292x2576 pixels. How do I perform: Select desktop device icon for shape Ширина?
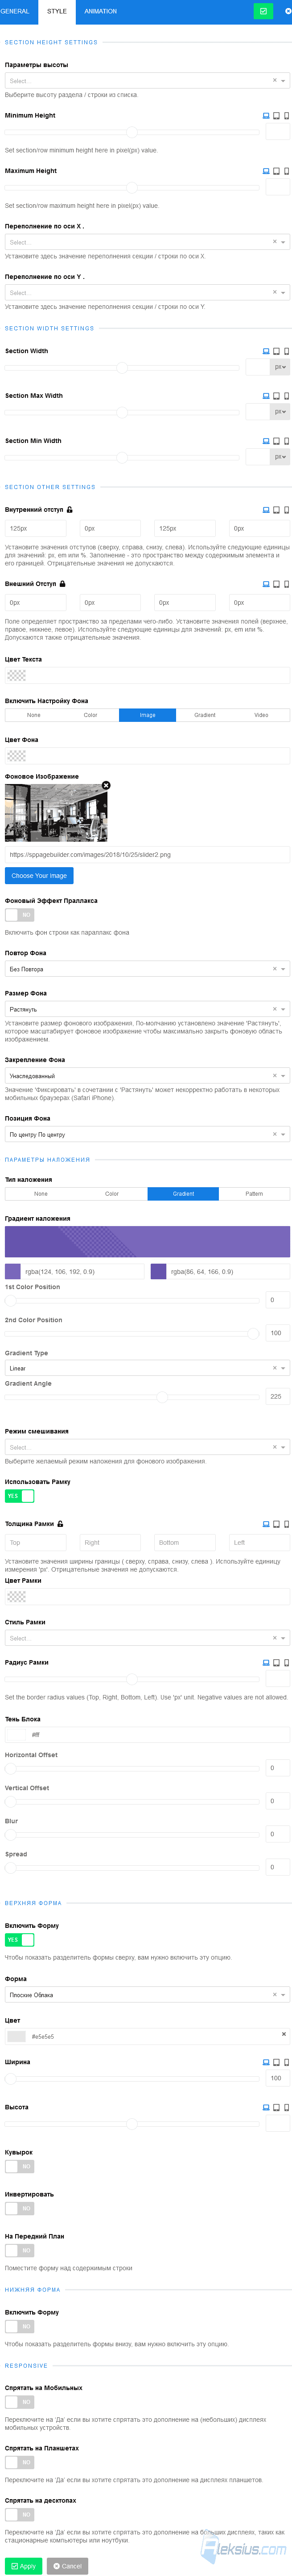[266, 2061]
